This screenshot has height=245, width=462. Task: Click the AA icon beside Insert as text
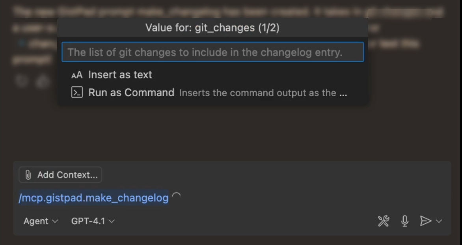pyautogui.click(x=77, y=74)
